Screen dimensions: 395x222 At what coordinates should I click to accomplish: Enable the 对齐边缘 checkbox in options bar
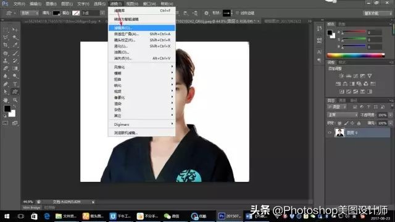[x=237, y=13]
